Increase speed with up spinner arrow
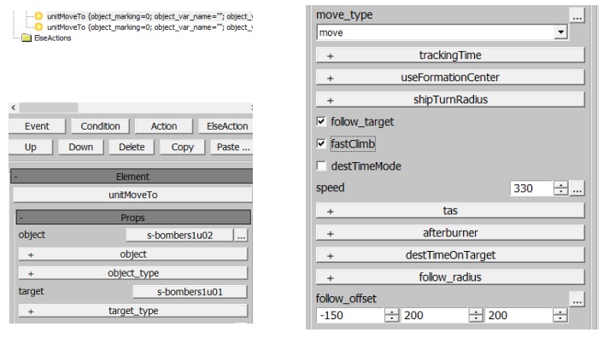 pos(561,185)
